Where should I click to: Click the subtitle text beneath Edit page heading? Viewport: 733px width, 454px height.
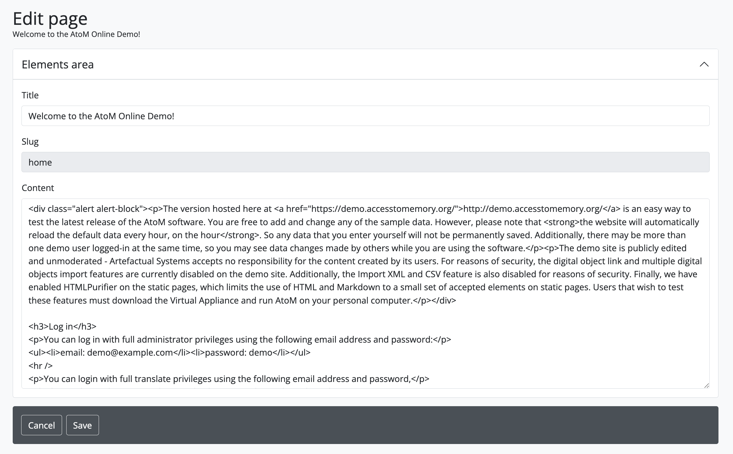[x=76, y=34]
